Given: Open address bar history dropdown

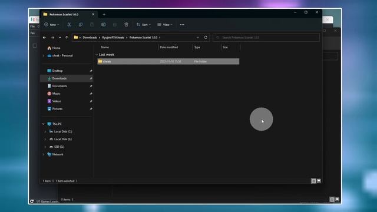Looking at the screenshot, I should 198,38.
